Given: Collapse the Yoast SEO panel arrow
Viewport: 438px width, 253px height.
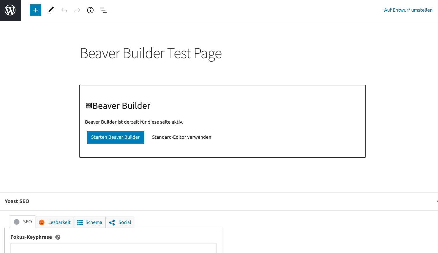Looking at the screenshot, I should [437, 201].
